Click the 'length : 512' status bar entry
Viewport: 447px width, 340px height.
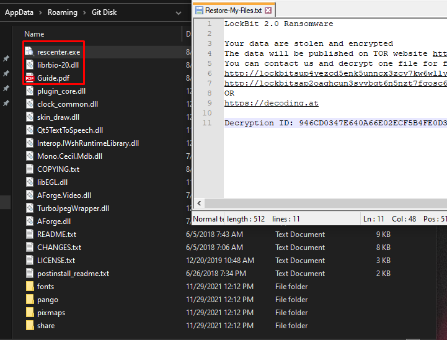[246, 219]
